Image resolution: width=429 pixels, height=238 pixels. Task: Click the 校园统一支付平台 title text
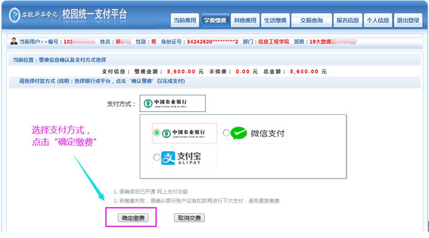(94, 14)
